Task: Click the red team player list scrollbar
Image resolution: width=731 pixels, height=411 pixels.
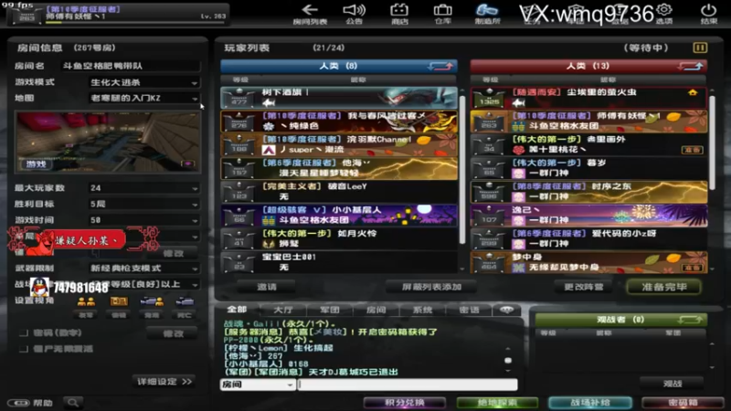Action: coord(712,142)
